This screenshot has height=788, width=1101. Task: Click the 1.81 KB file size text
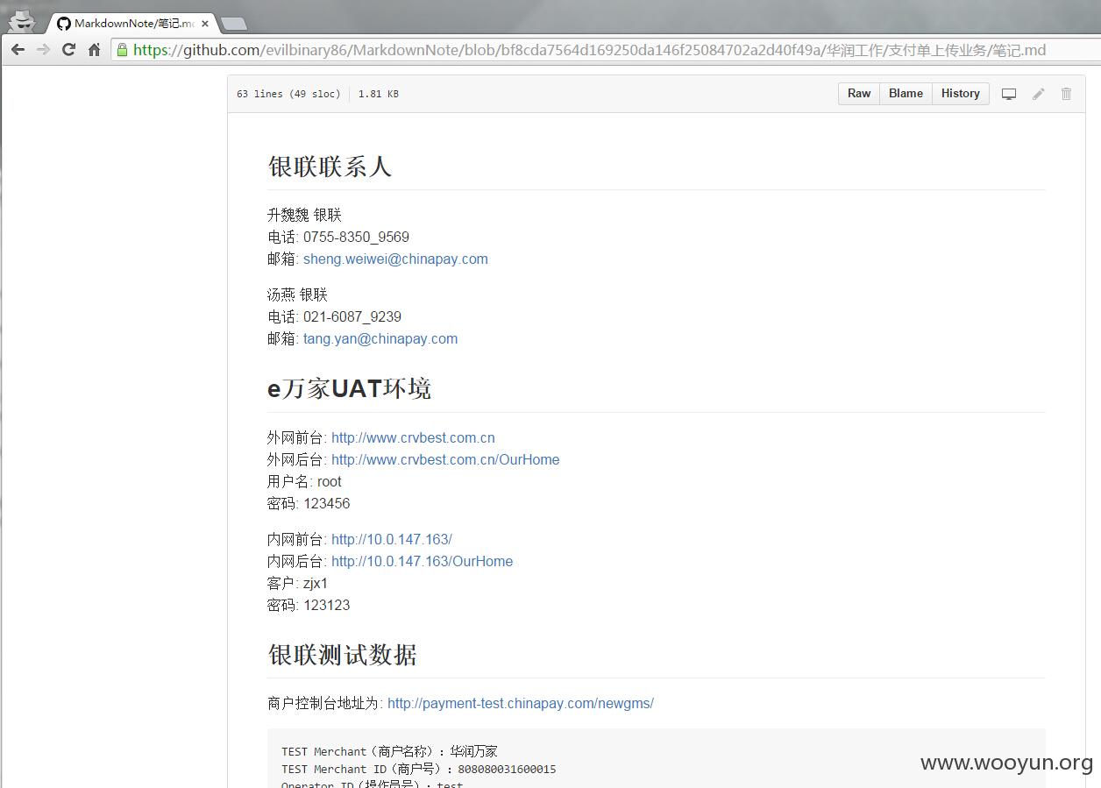point(379,94)
